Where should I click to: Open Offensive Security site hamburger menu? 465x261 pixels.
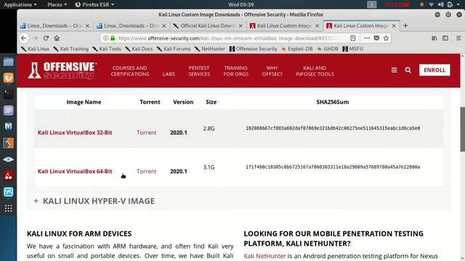click(394, 70)
